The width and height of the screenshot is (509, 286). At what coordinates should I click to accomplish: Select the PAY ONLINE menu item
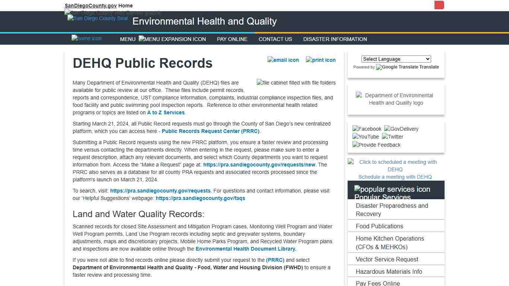[232, 39]
